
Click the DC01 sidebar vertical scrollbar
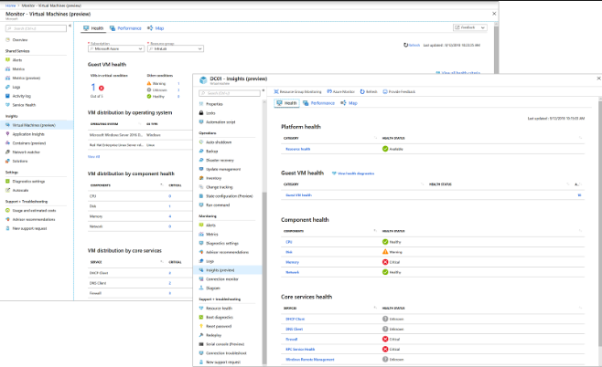click(x=264, y=278)
